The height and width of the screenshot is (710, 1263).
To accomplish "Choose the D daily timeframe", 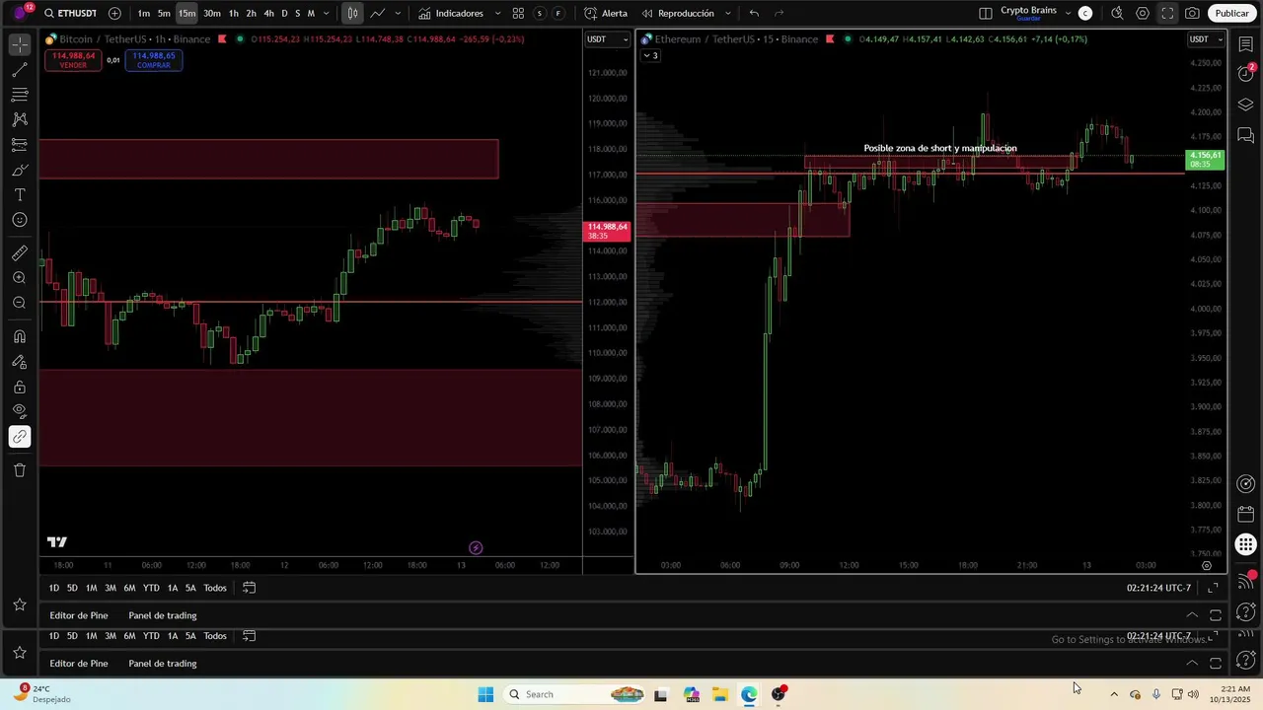I will pos(284,13).
